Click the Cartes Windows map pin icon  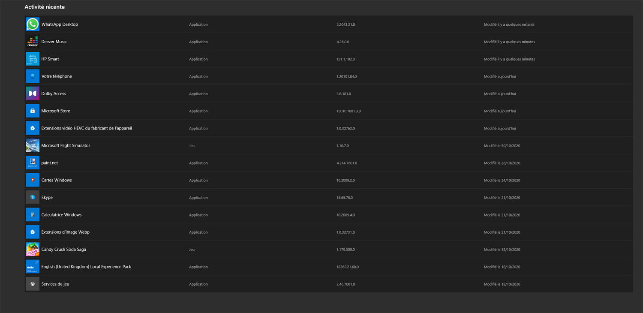pyautogui.click(x=33, y=180)
